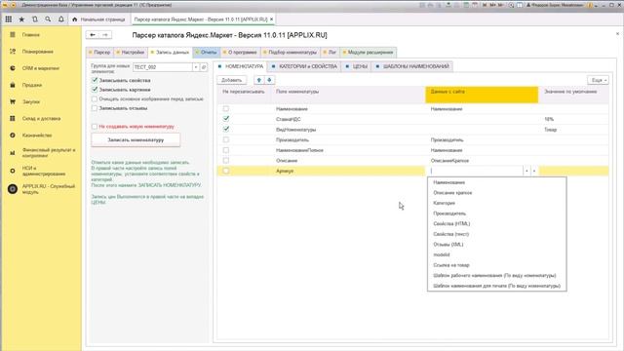Open global search magnifier icon
Screen dimensions: 624x351
click(48, 19)
